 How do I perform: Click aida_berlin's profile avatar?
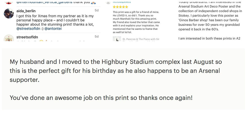[x=9, y=13]
